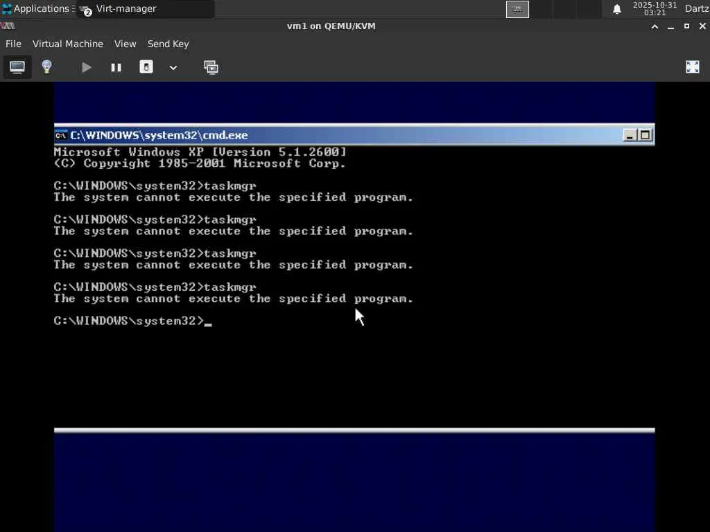Screen dimensions: 710x532
Task: Open the View menu
Action: click(x=125, y=44)
